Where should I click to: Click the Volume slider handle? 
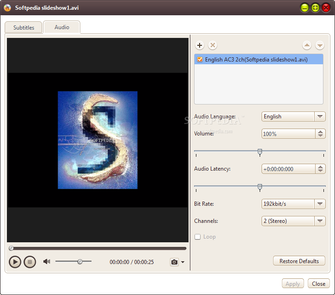(260, 152)
